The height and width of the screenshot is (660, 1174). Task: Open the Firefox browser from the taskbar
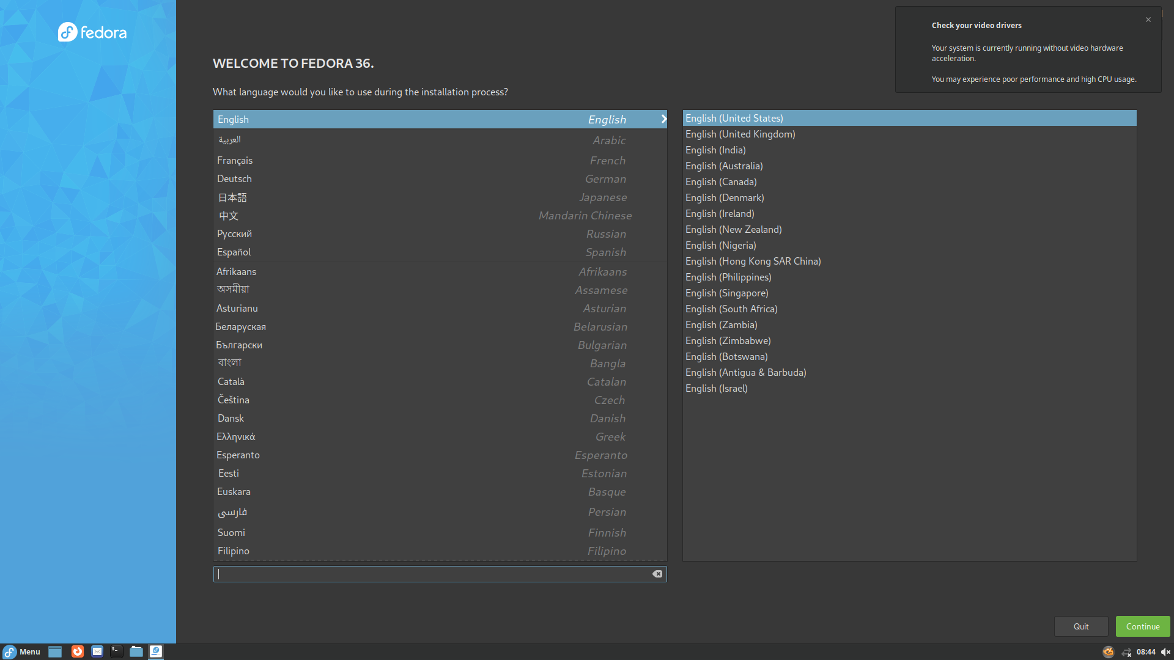pos(77,651)
